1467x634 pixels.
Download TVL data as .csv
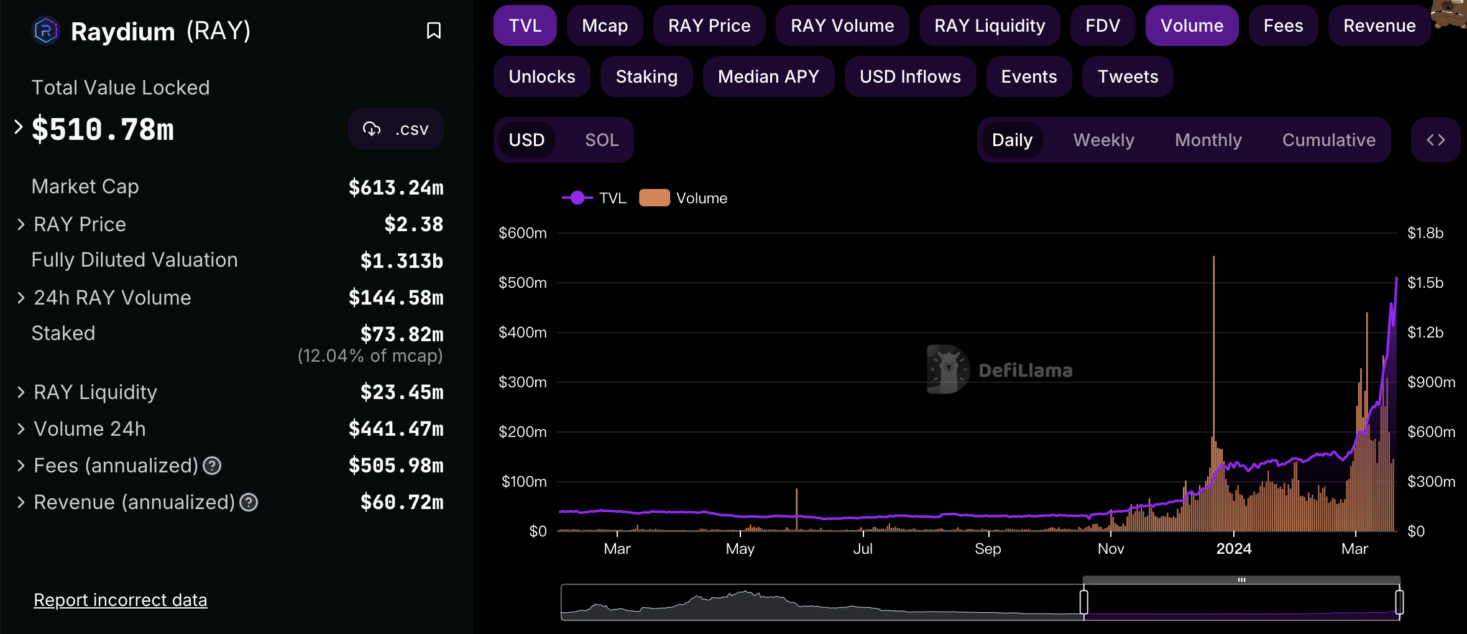pyautogui.click(x=395, y=129)
